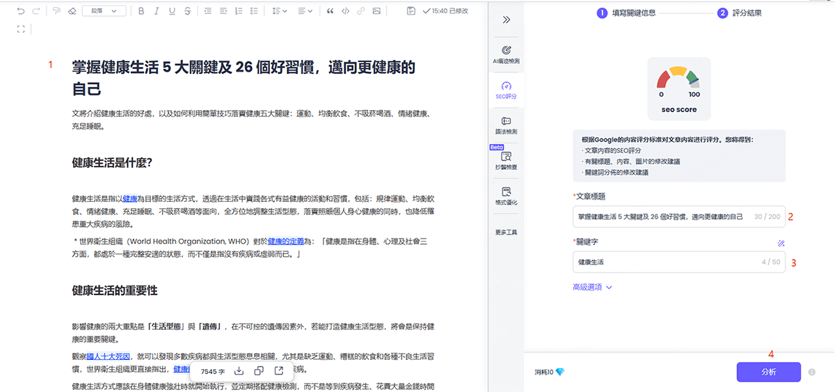This screenshot has width=835, height=392.
Task: Open the SEO評分 tool
Action: click(506, 91)
